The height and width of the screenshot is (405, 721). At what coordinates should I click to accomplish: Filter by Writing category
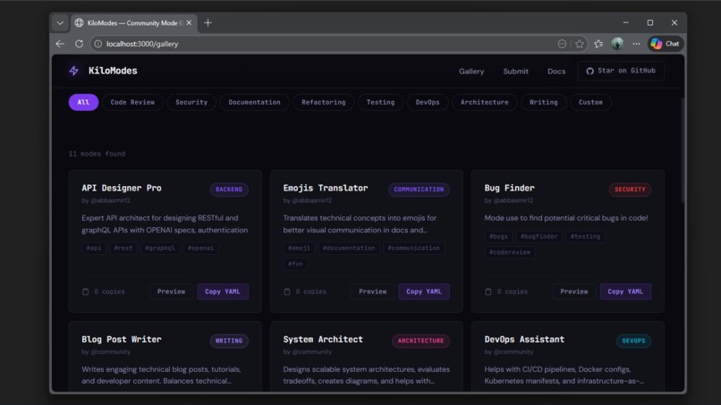pos(543,102)
